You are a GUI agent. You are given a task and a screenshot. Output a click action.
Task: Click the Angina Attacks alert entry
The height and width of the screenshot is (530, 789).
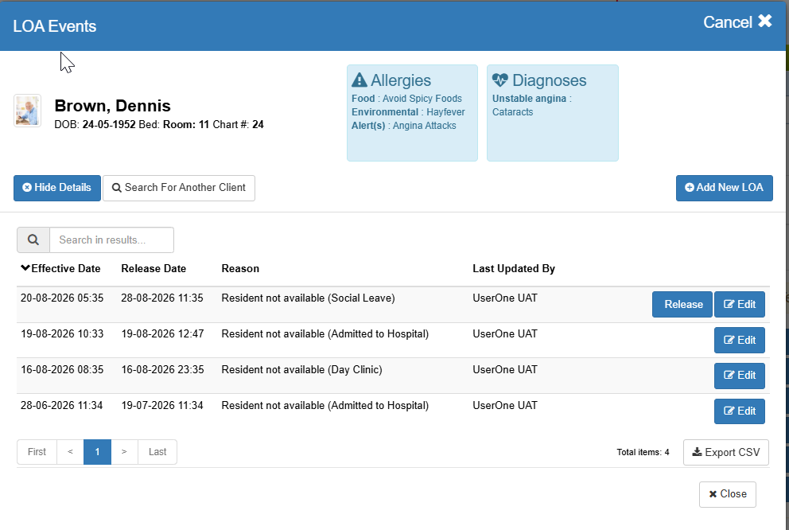coord(424,126)
